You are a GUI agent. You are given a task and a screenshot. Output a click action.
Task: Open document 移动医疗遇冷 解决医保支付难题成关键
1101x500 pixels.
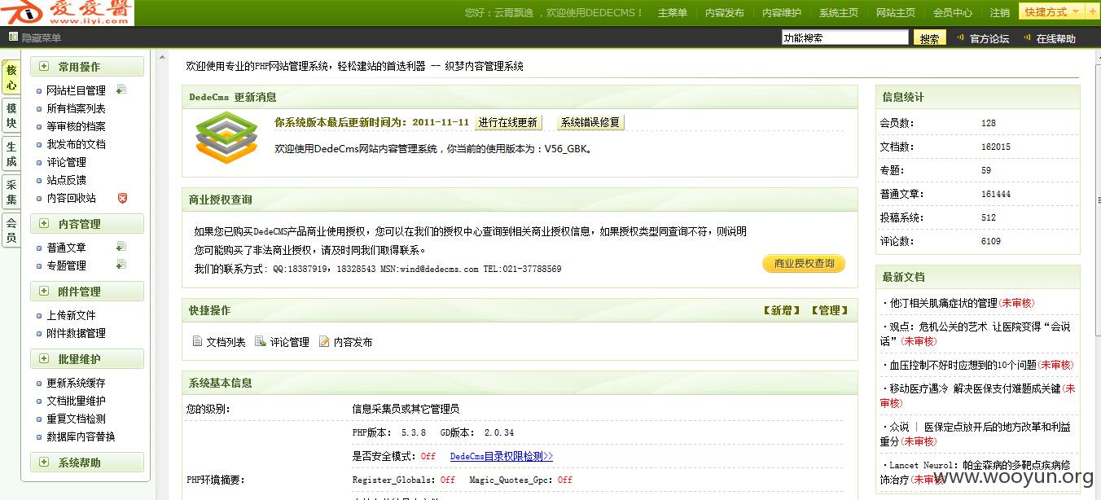point(976,388)
